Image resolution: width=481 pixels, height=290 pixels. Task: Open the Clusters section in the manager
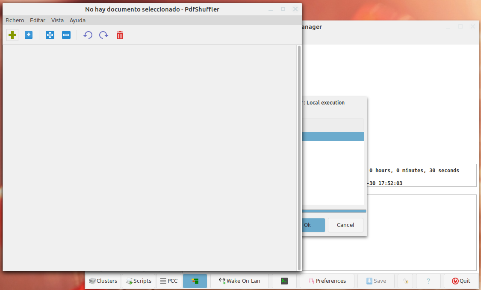tap(103, 281)
